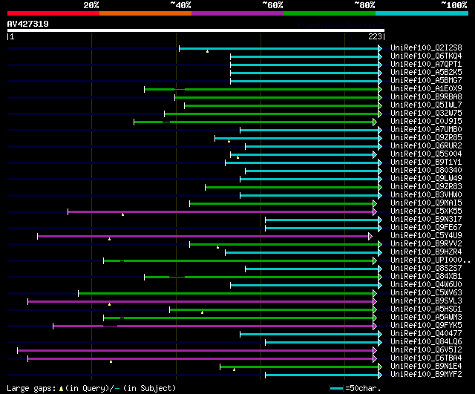This screenshot has height=394, width=475.
Task: Select the hit label UniRef100_Q5IWL7
Action: (426, 105)
